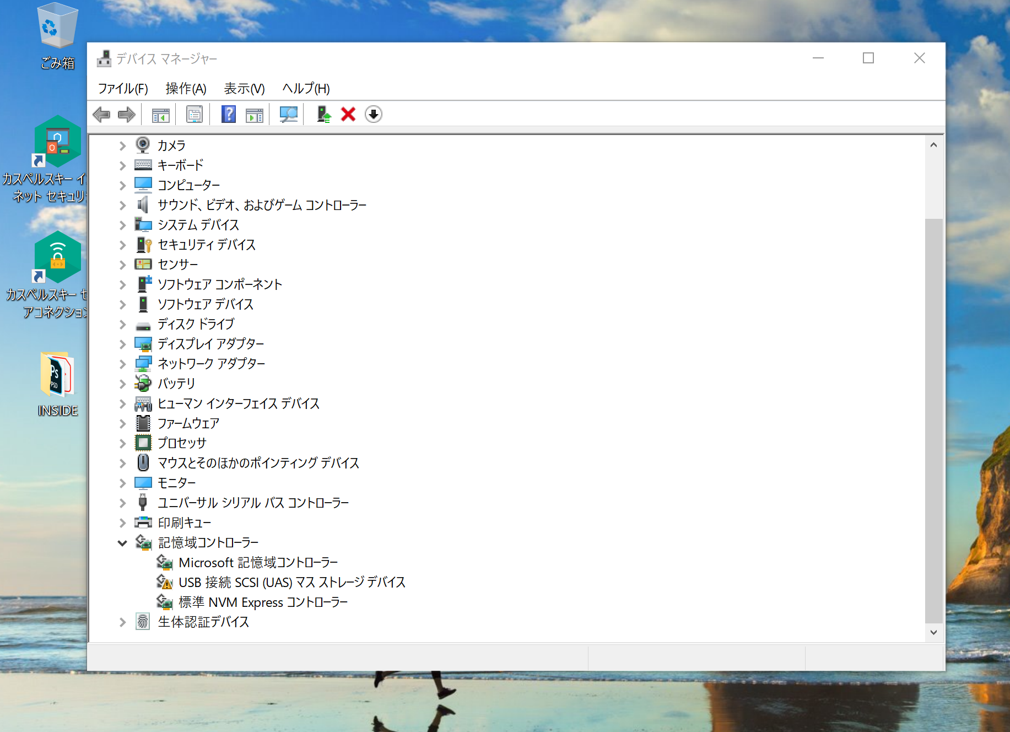The height and width of the screenshot is (732, 1010).
Task: Open the ごみ箱 recycle bin desktop icon
Action: (57, 33)
